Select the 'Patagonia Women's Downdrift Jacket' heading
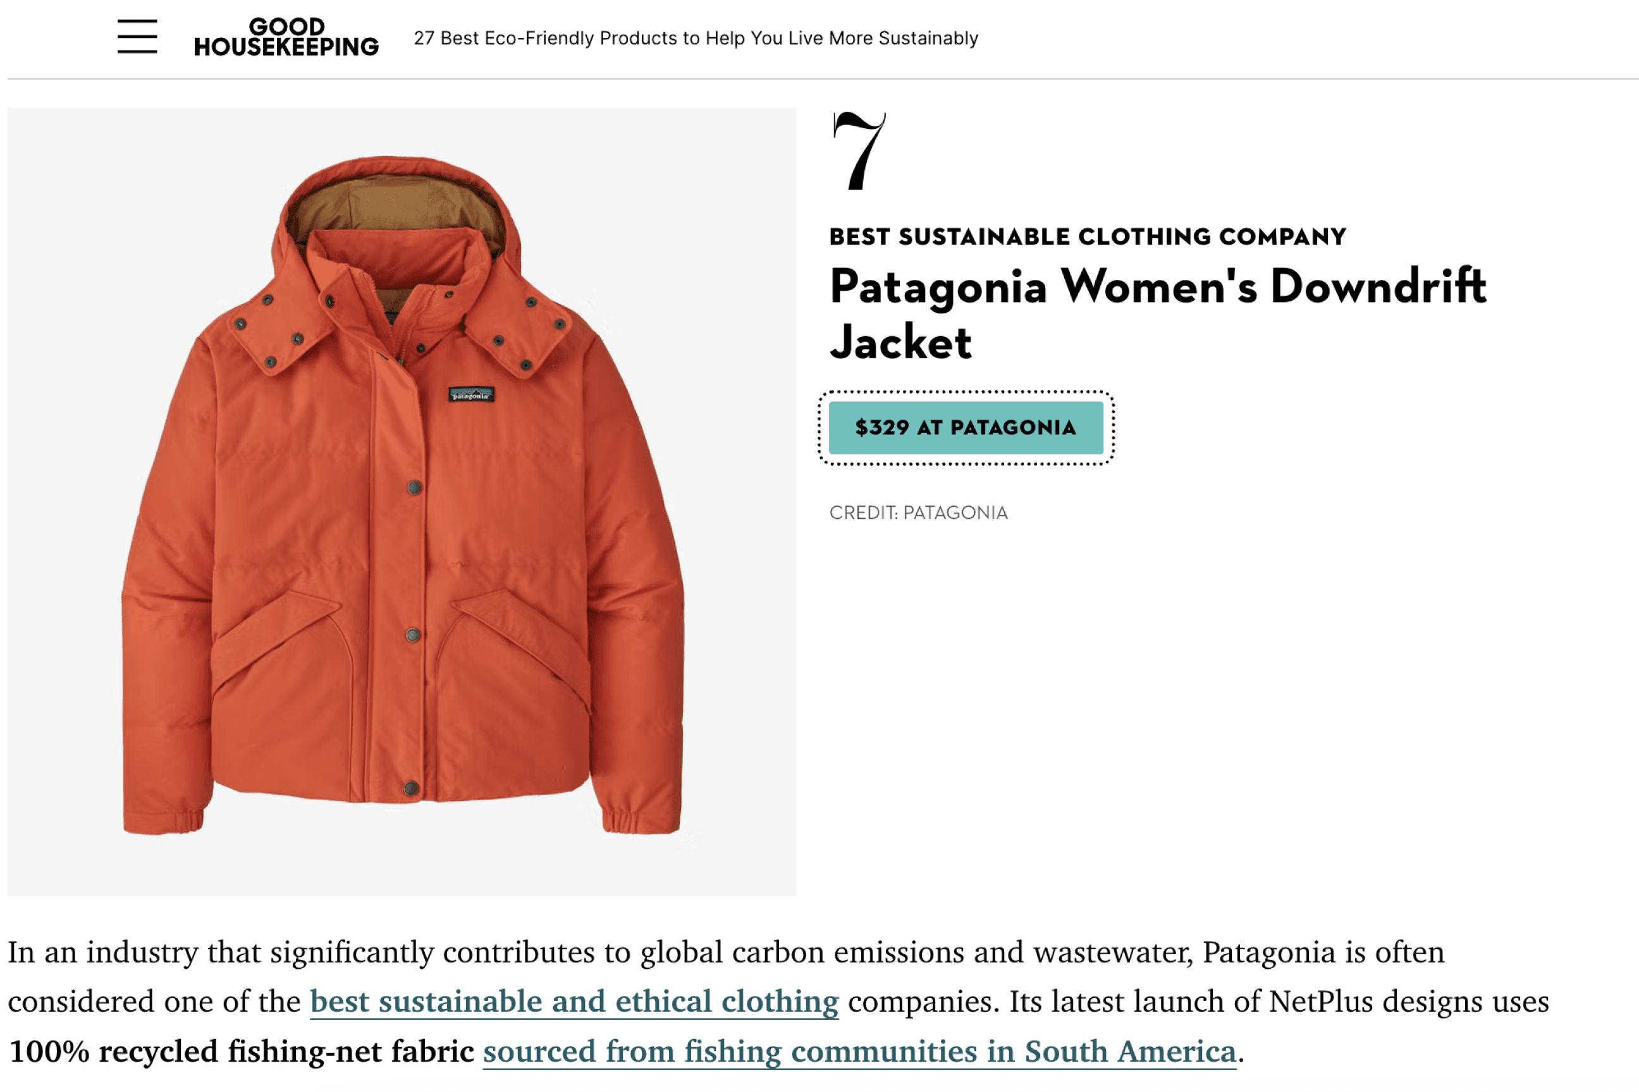The image size is (1639, 1092). click(x=1157, y=310)
